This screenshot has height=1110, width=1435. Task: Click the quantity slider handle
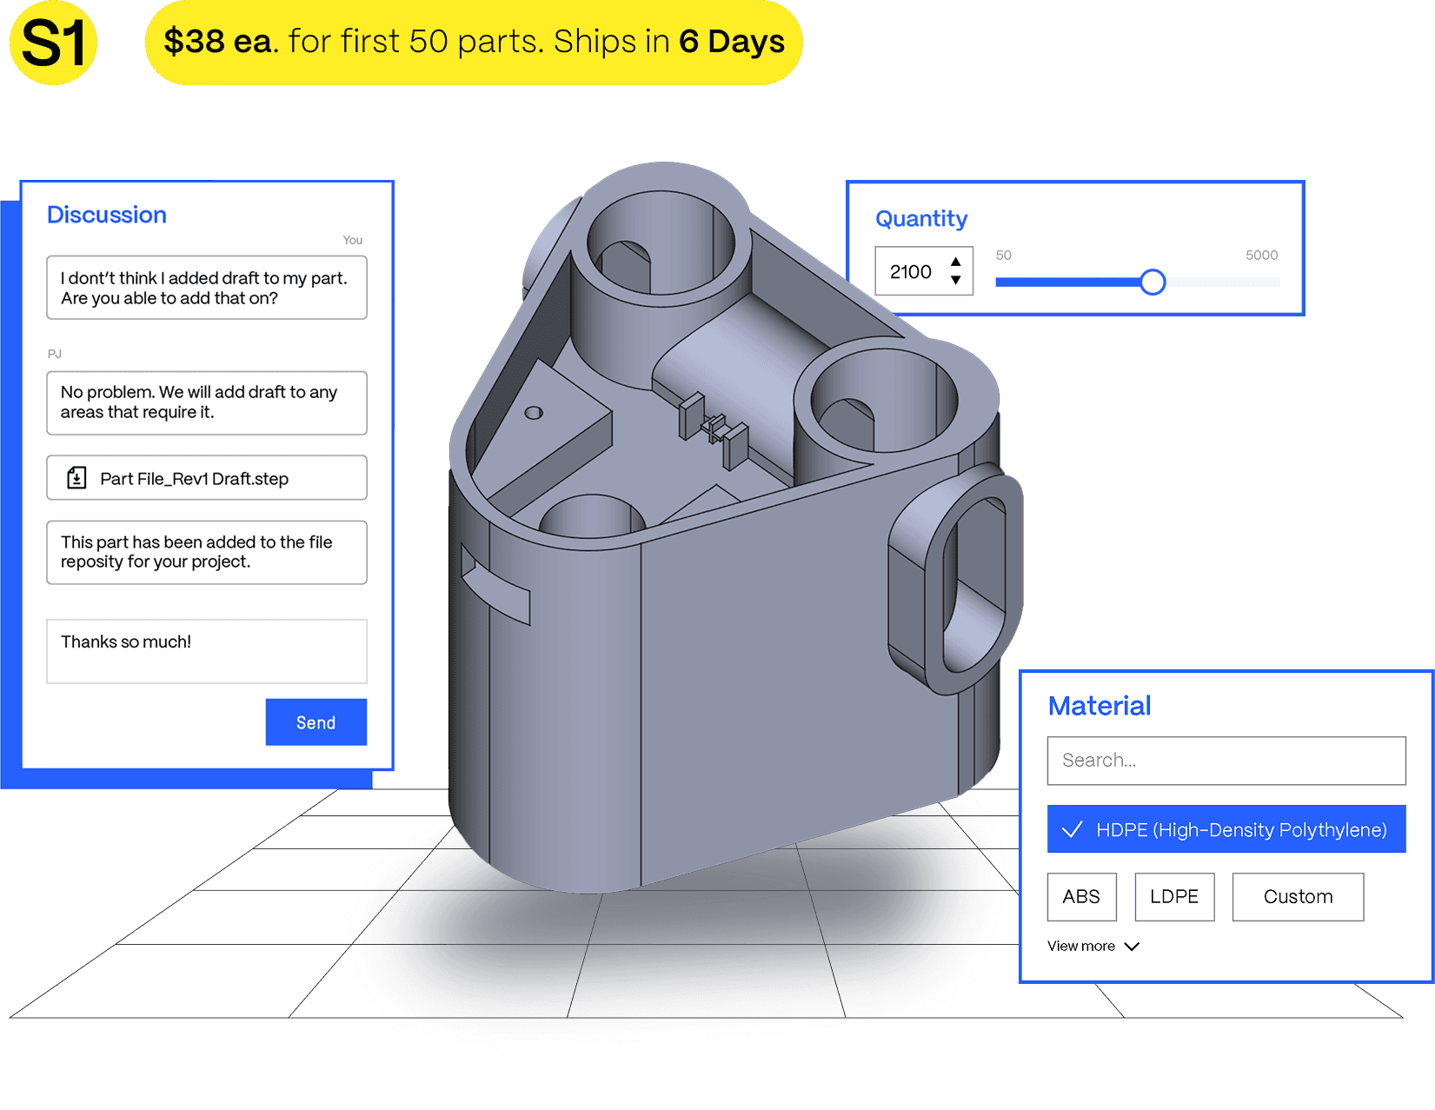pyautogui.click(x=1152, y=282)
